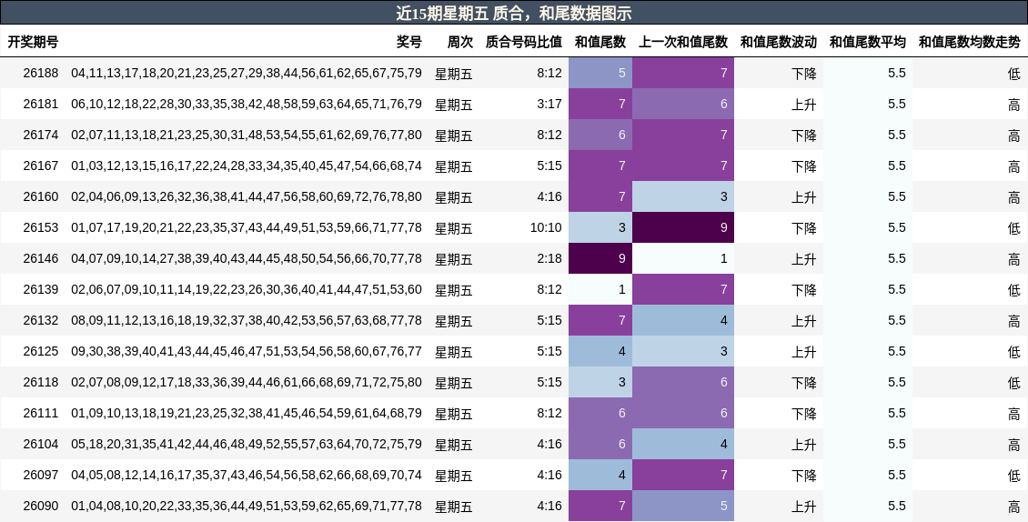Click the 周次 column header
Screen dimensions: 1028x522
tap(460, 42)
